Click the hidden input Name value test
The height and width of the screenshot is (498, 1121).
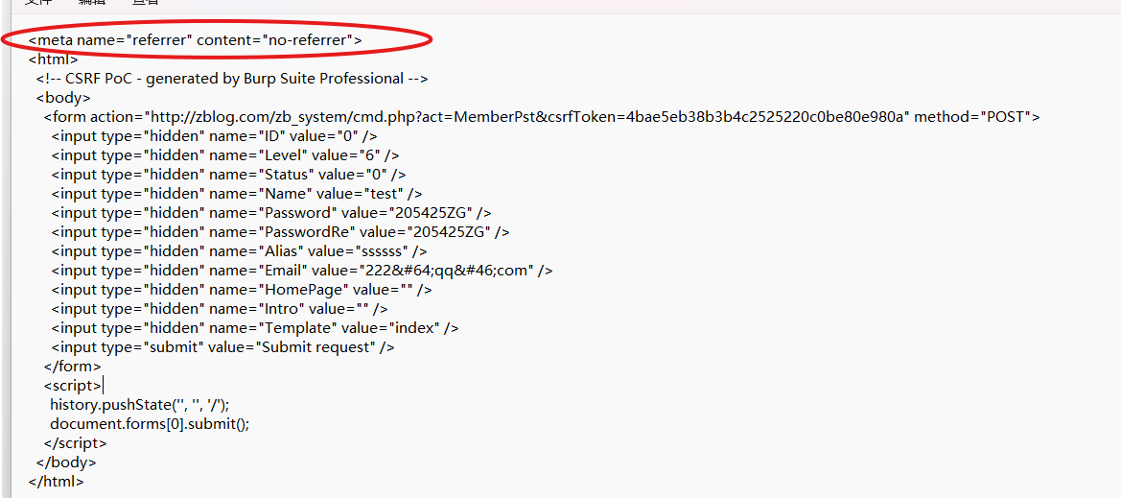coord(237,194)
